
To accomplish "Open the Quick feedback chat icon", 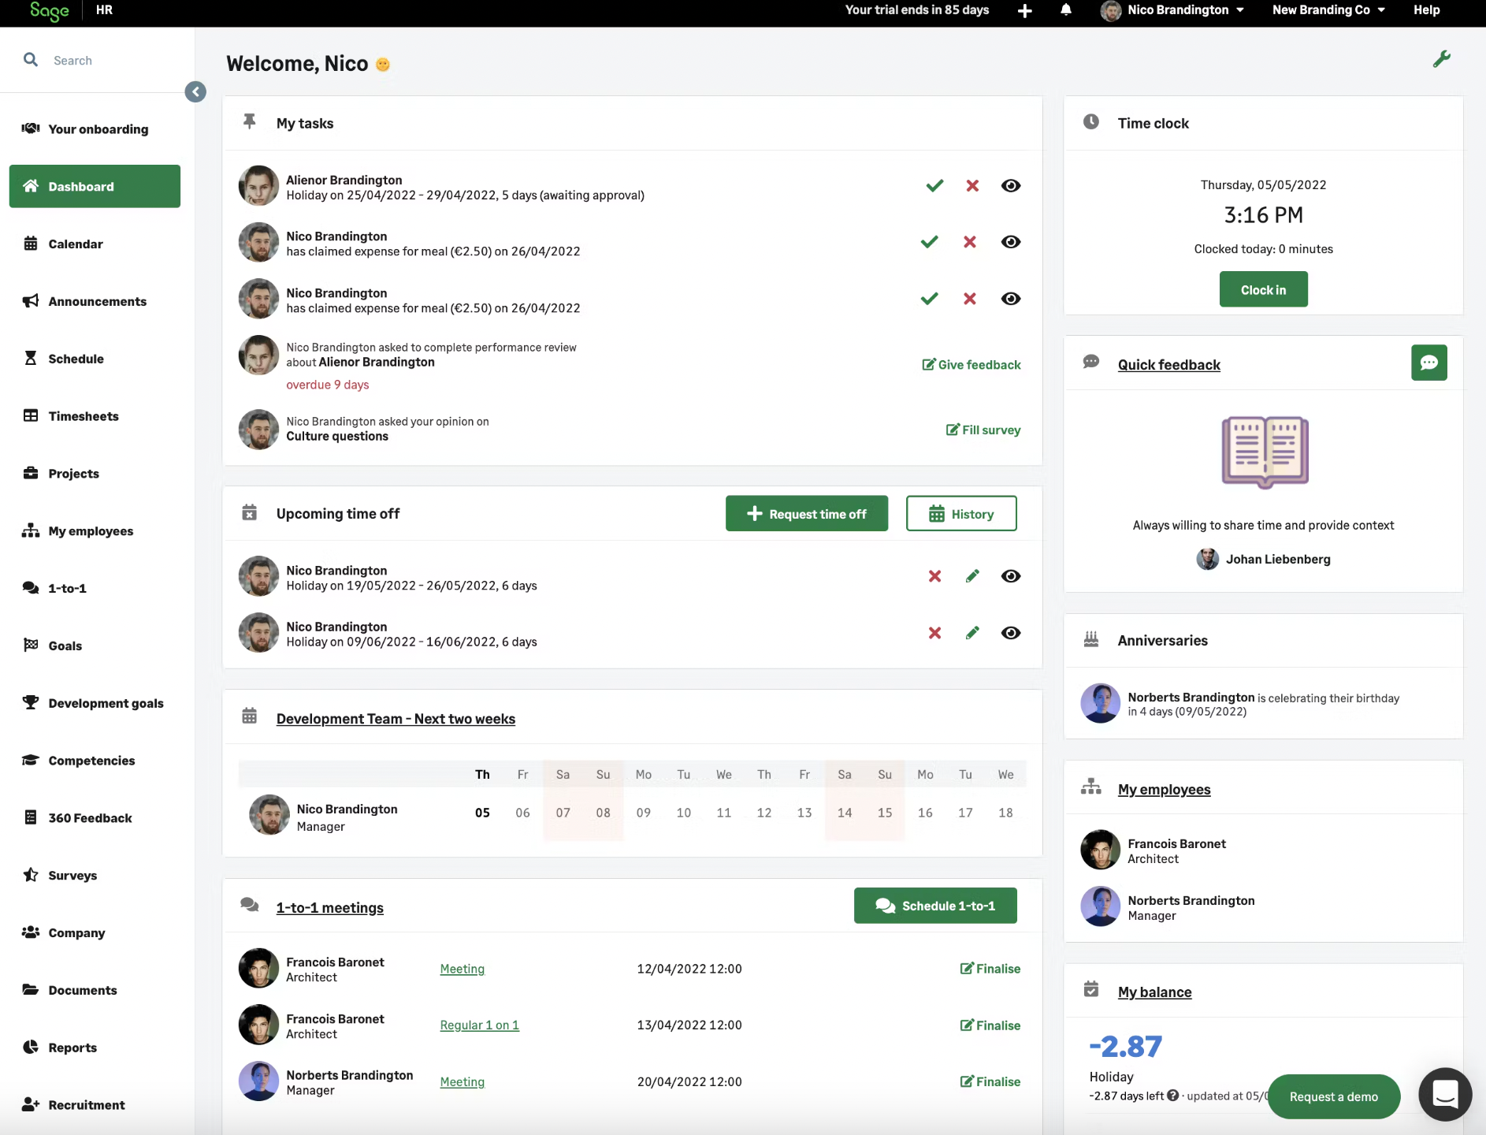I will [x=1428, y=363].
